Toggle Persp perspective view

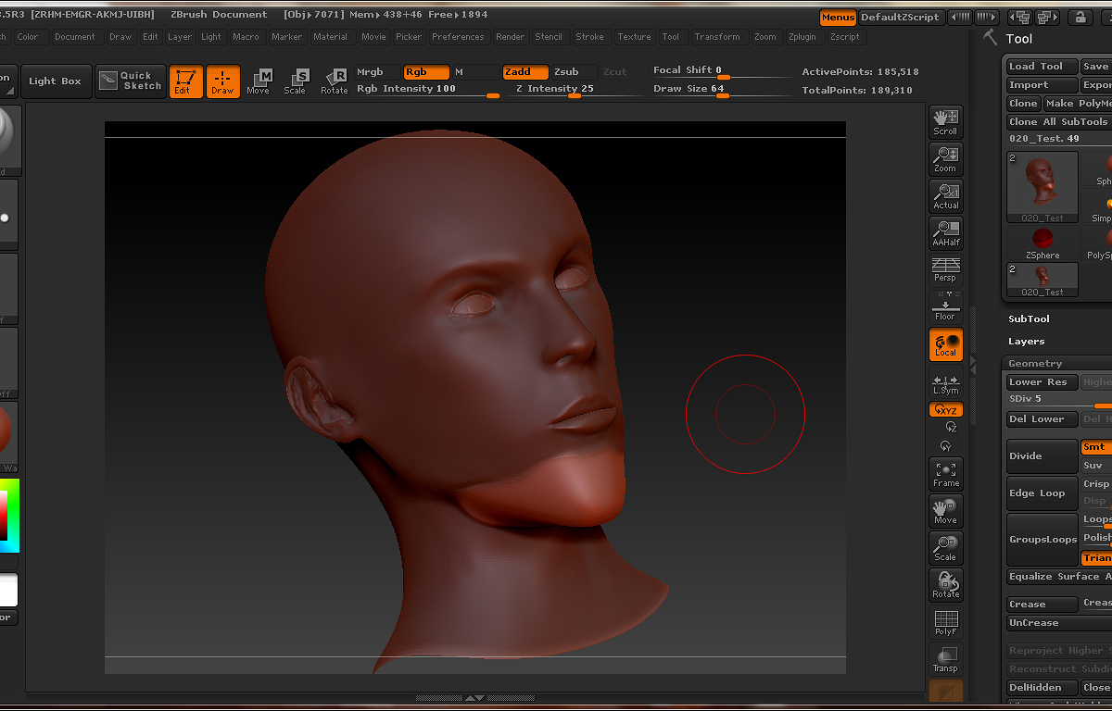[x=945, y=269]
